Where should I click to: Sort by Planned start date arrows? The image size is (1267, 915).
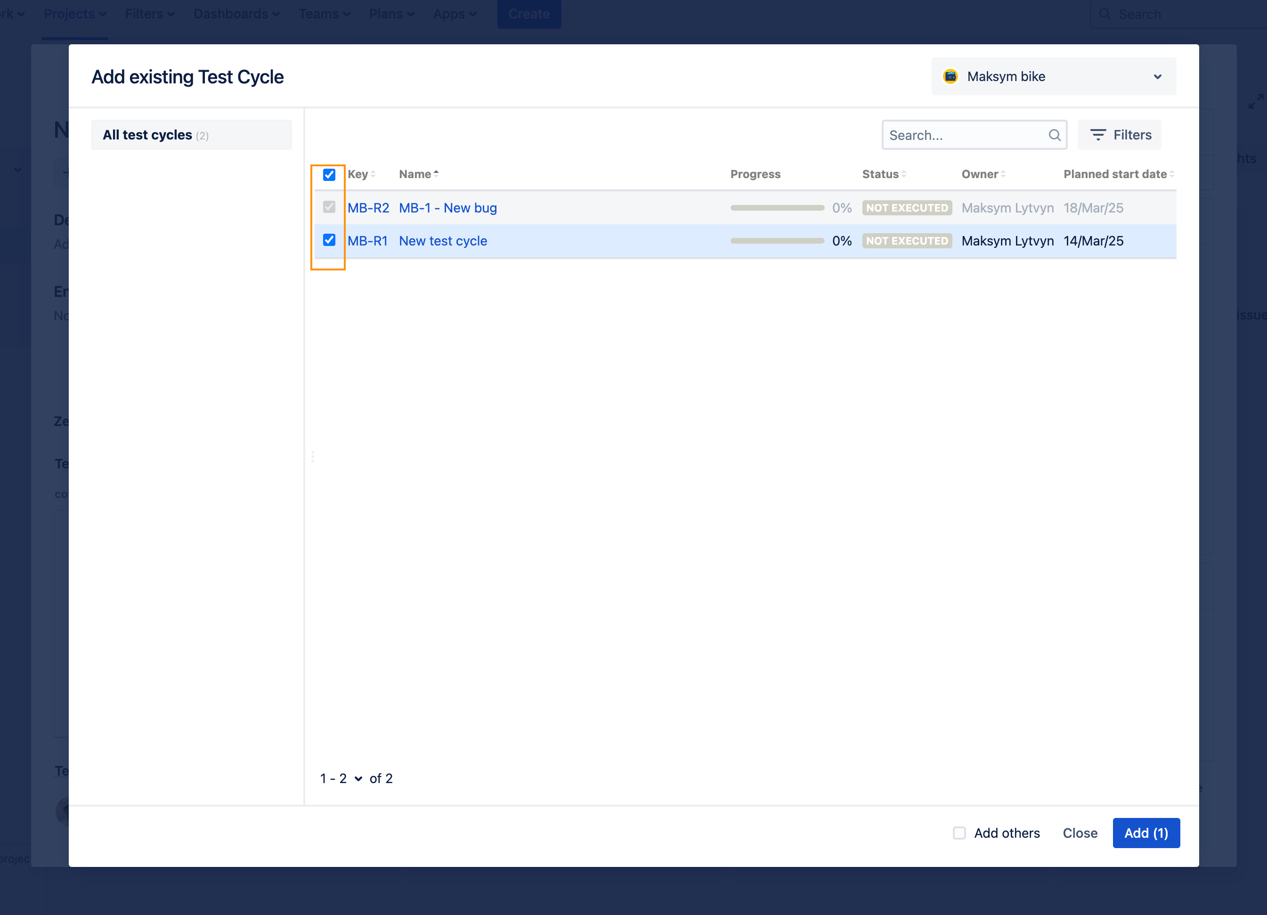tap(1171, 174)
